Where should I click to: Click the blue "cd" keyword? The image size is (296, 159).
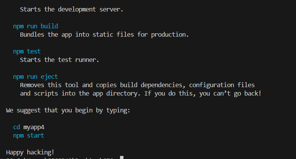17,127
